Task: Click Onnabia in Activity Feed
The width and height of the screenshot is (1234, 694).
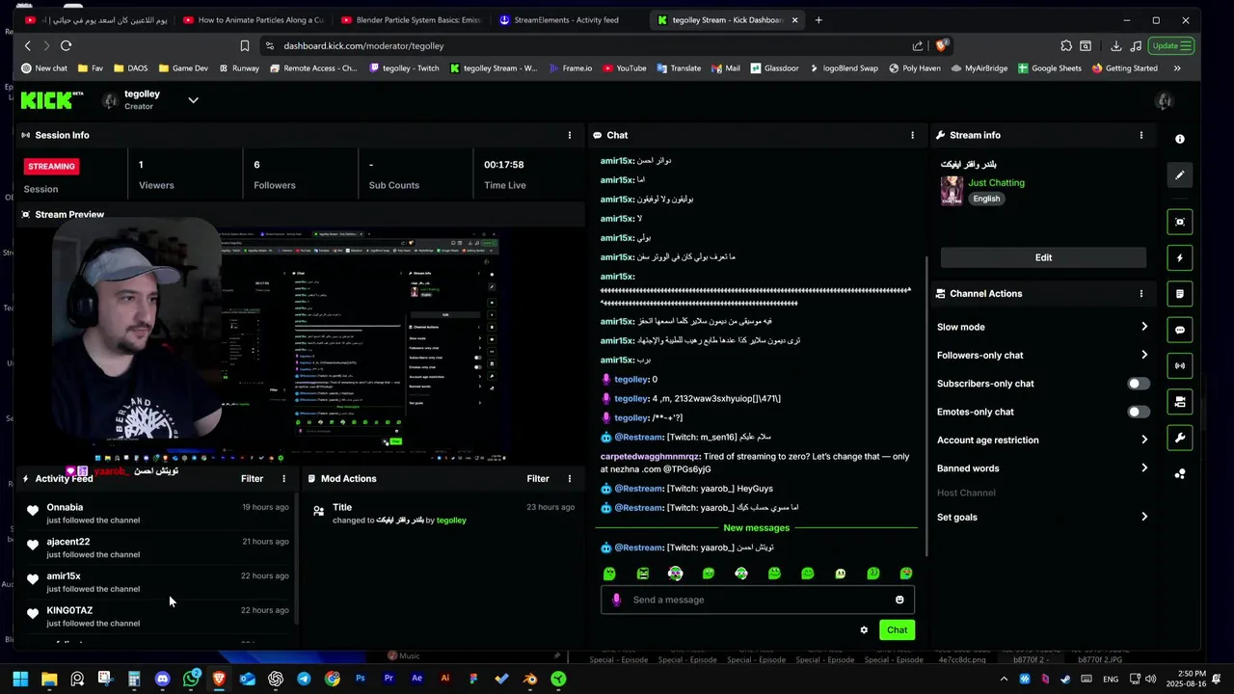Action: coord(65,507)
